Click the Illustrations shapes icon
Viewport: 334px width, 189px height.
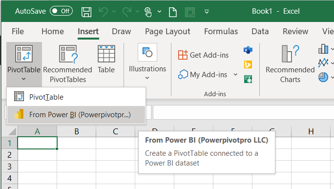coord(147,52)
